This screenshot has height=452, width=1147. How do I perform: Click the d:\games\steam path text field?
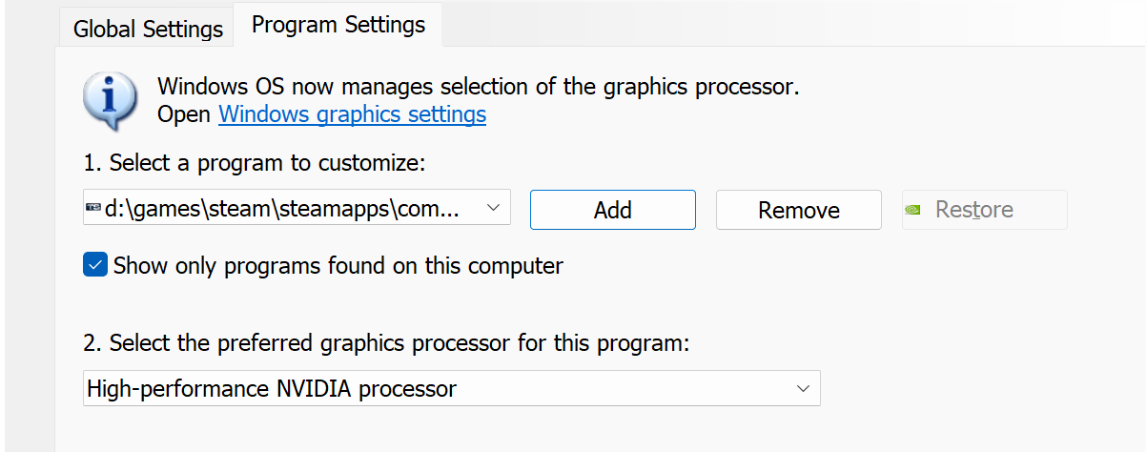[x=297, y=209]
